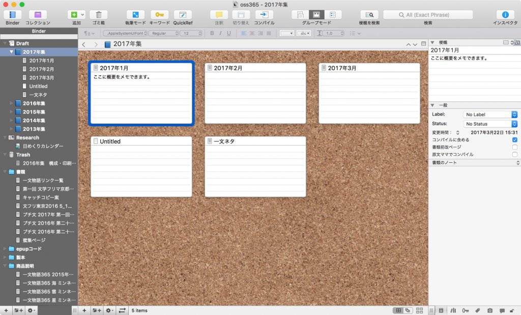Image resolution: width=521 pixels, height=315 pixels.
Task: Open the font family dropdown
Action: 125,33
